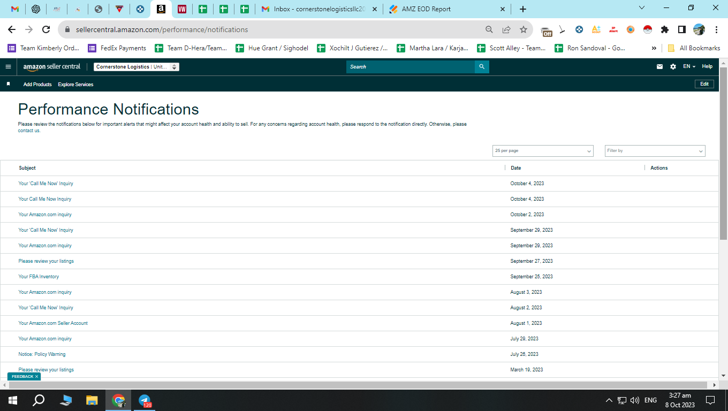Click the IP Alert extension icon
728x411 pixels.
click(613, 29)
